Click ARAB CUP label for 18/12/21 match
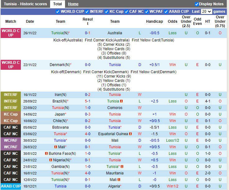This screenshot has height=190, width=229. [x=11, y=186]
